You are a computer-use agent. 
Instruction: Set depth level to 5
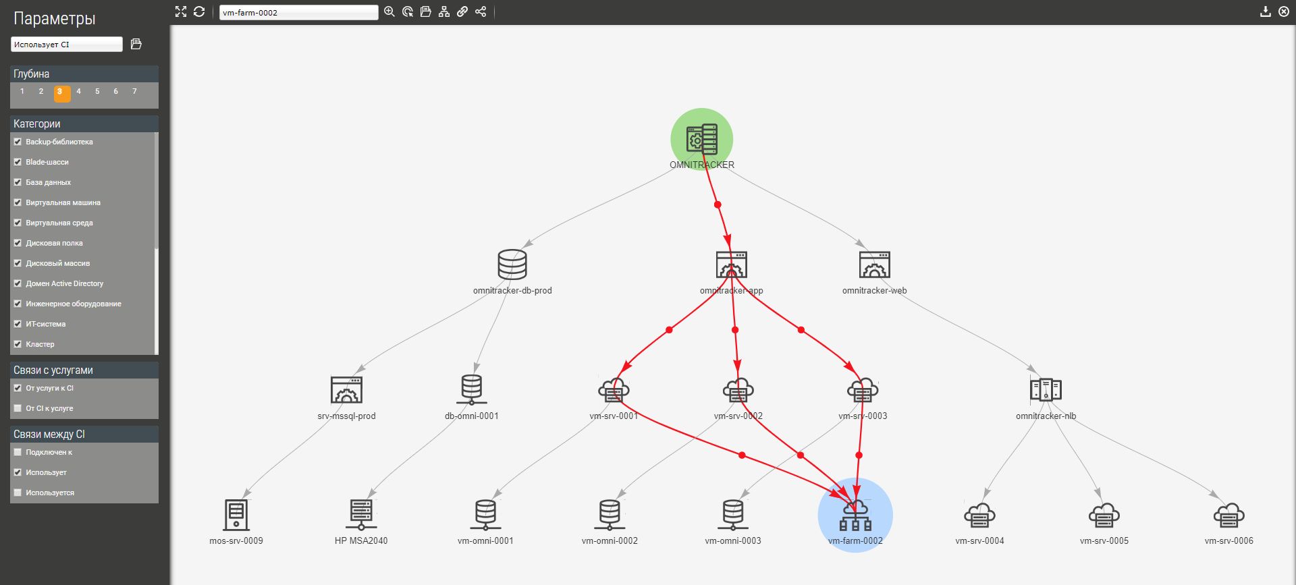tap(97, 92)
